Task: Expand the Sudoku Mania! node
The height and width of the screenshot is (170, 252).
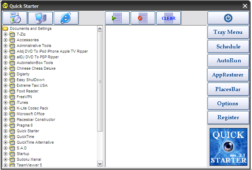Action: pyautogui.click(x=5, y=159)
